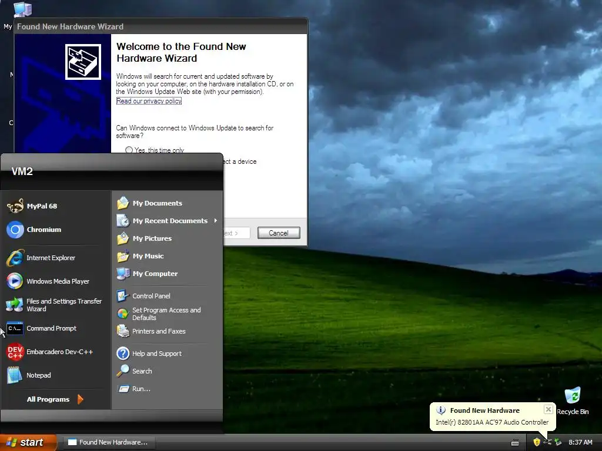Click Chromium menu entry label
The height and width of the screenshot is (451, 602).
44,230
